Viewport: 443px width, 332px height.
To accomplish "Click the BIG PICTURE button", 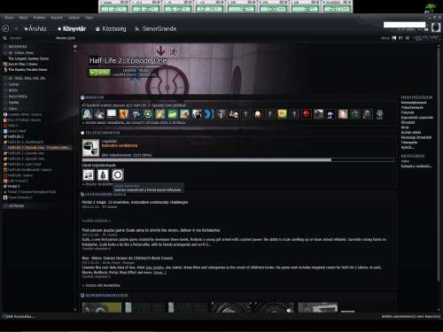I will pyautogui.click(x=426, y=38).
